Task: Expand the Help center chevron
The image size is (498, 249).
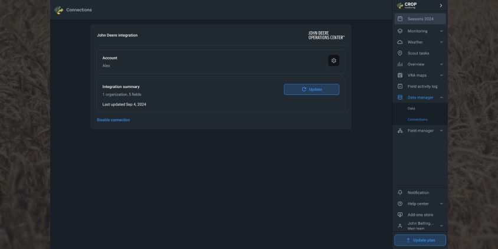Action: tap(441, 204)
